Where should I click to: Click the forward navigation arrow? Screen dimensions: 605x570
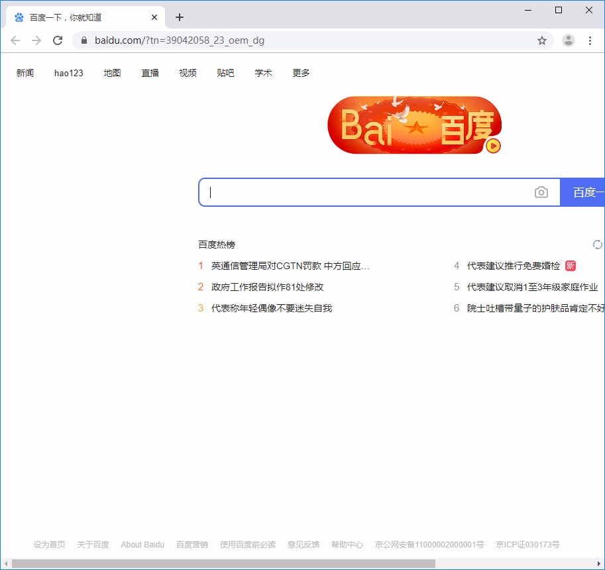click(x=36, y=40)
